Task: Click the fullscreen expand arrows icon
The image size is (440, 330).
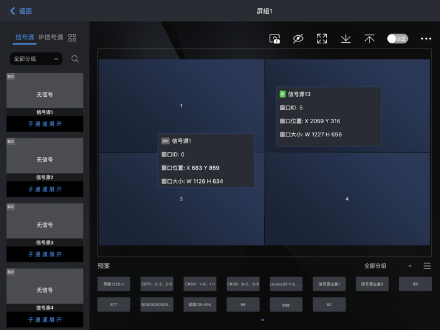Action: coord(322,39)
